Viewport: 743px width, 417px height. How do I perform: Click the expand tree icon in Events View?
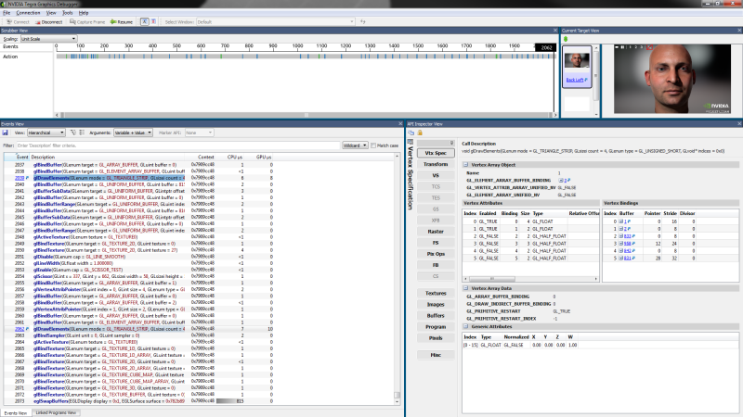coord(73,133)
